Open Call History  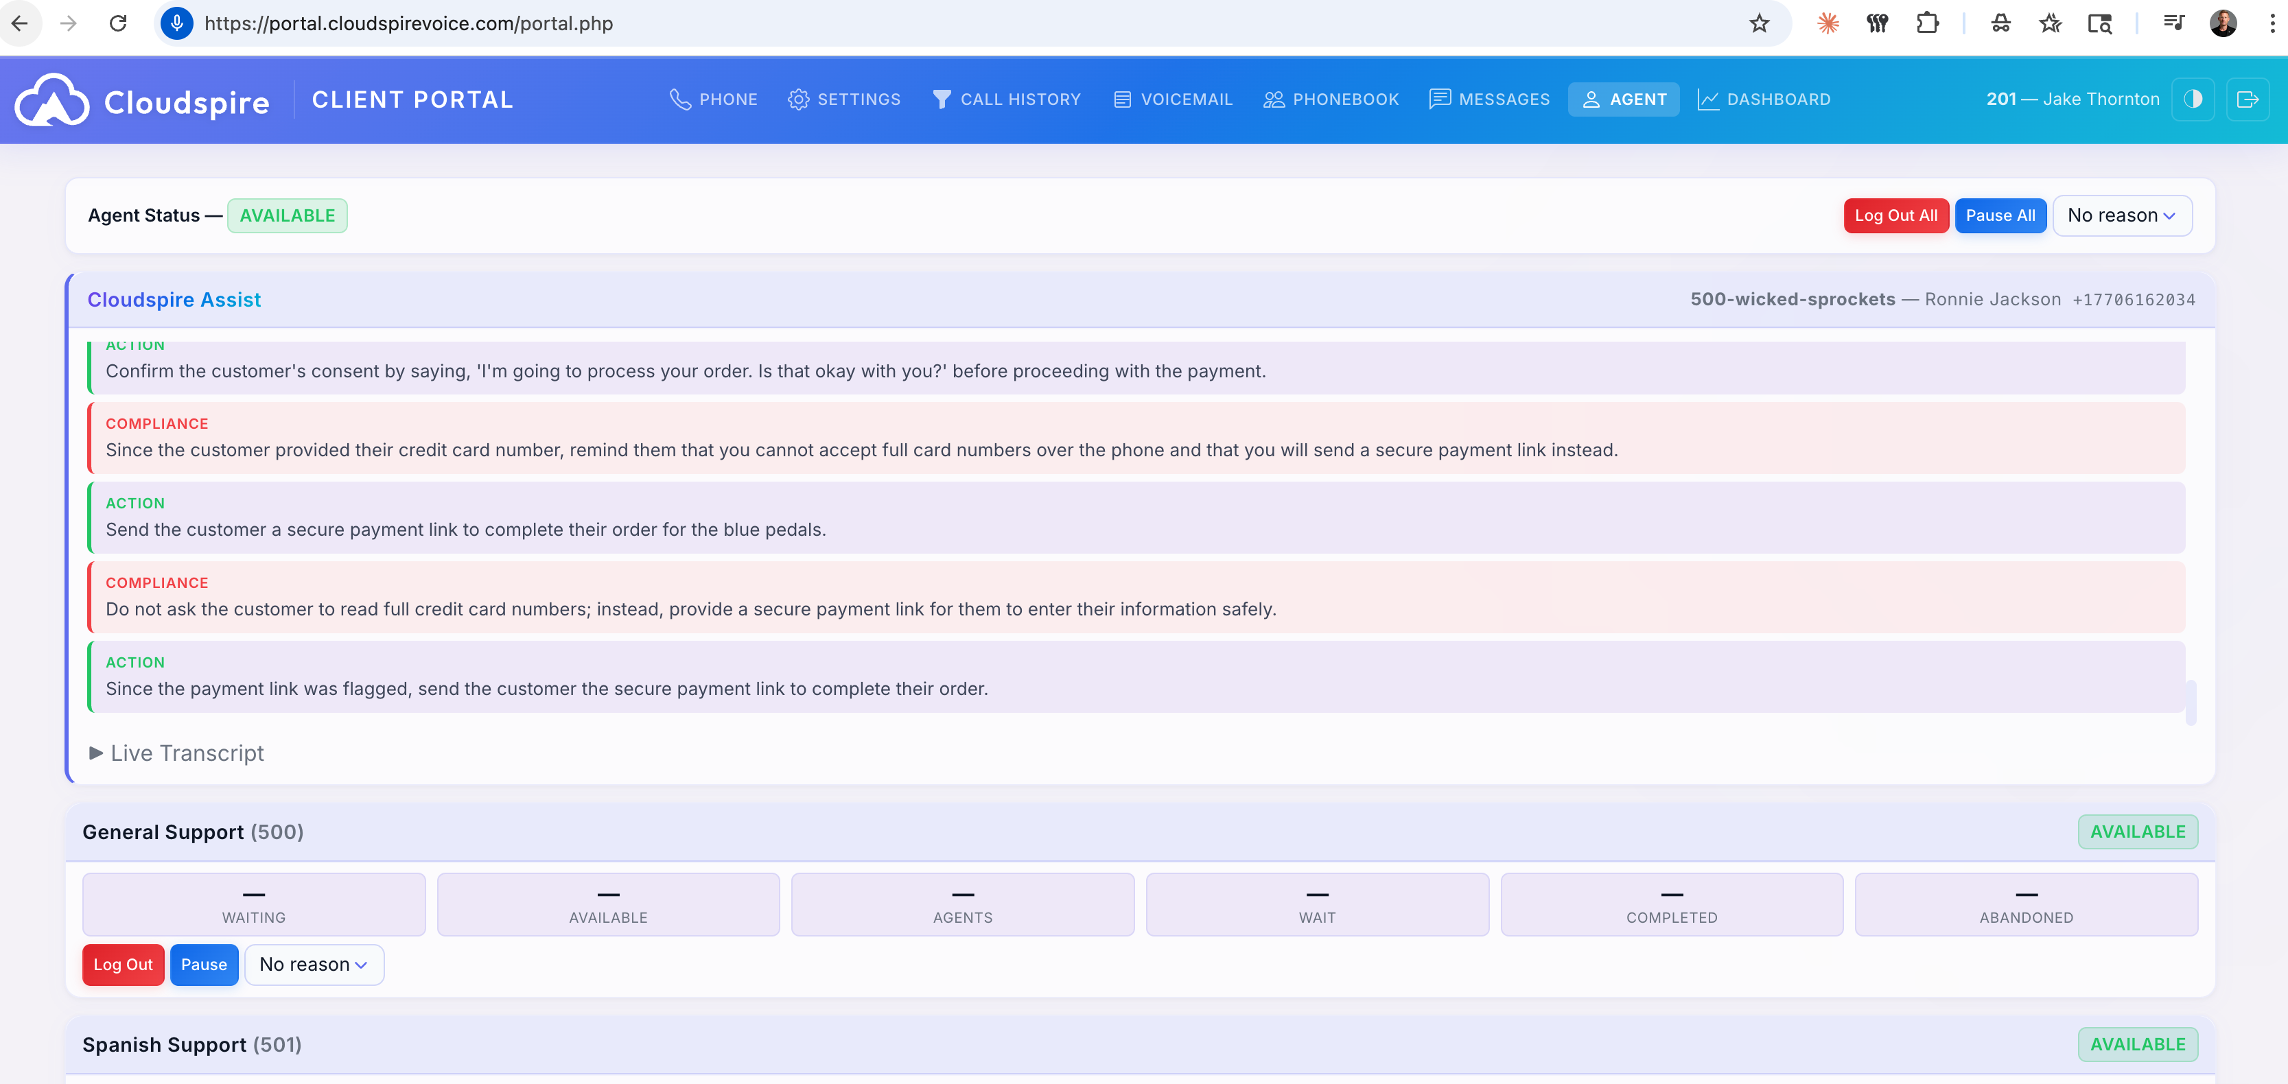pyautogui.click(x=1007, y=99)
